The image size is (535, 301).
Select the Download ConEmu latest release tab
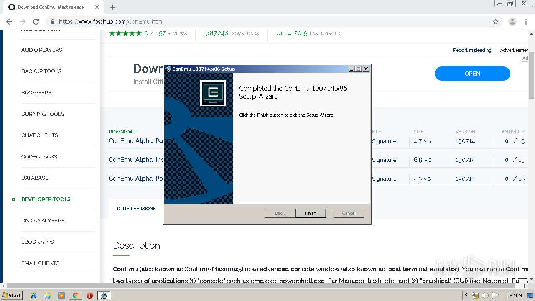[x=50, y=7]
